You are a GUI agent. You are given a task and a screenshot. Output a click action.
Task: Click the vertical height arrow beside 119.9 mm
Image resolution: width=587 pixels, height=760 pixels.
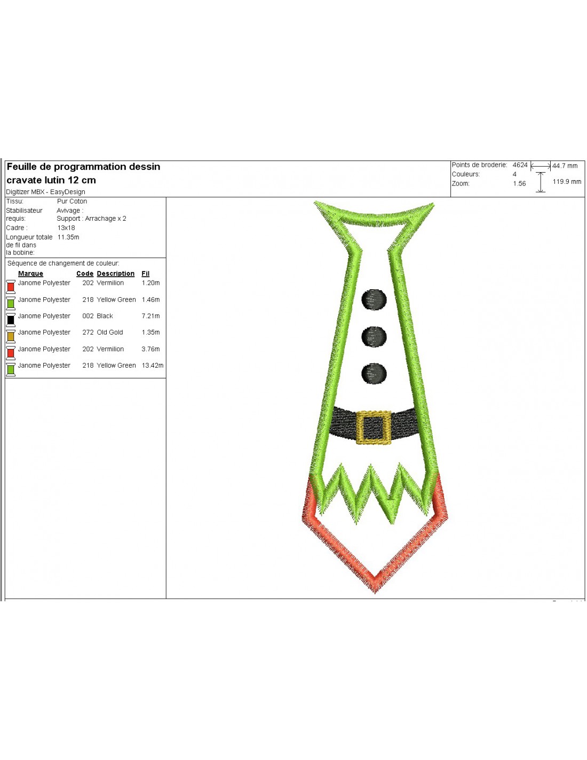pyautogui.click(x=541, y=182)
